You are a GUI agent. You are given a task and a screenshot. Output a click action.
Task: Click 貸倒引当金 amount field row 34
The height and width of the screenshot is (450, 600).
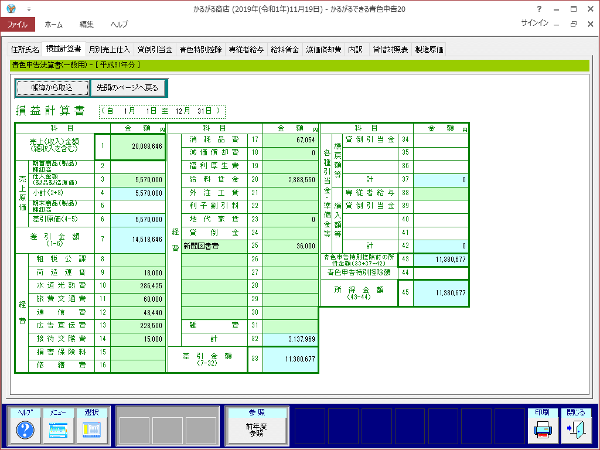pyautogui.click(x=441, y=140)
